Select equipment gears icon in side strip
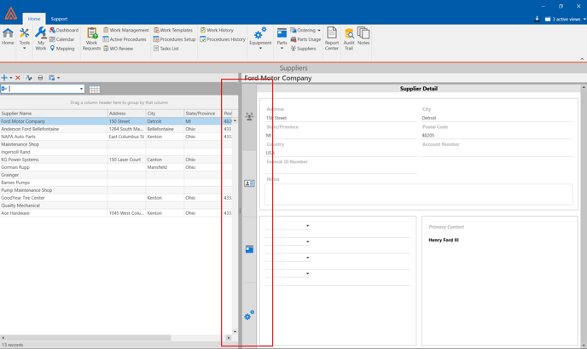587x349 pixels. click(x=249, y=316)
